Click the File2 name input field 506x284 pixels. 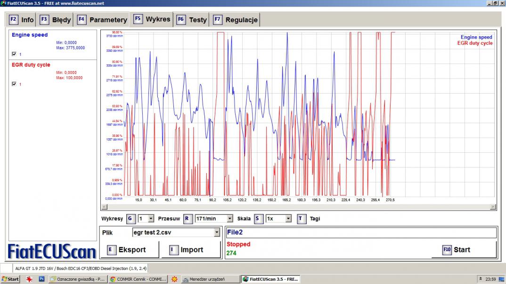[x=361, y=232]
